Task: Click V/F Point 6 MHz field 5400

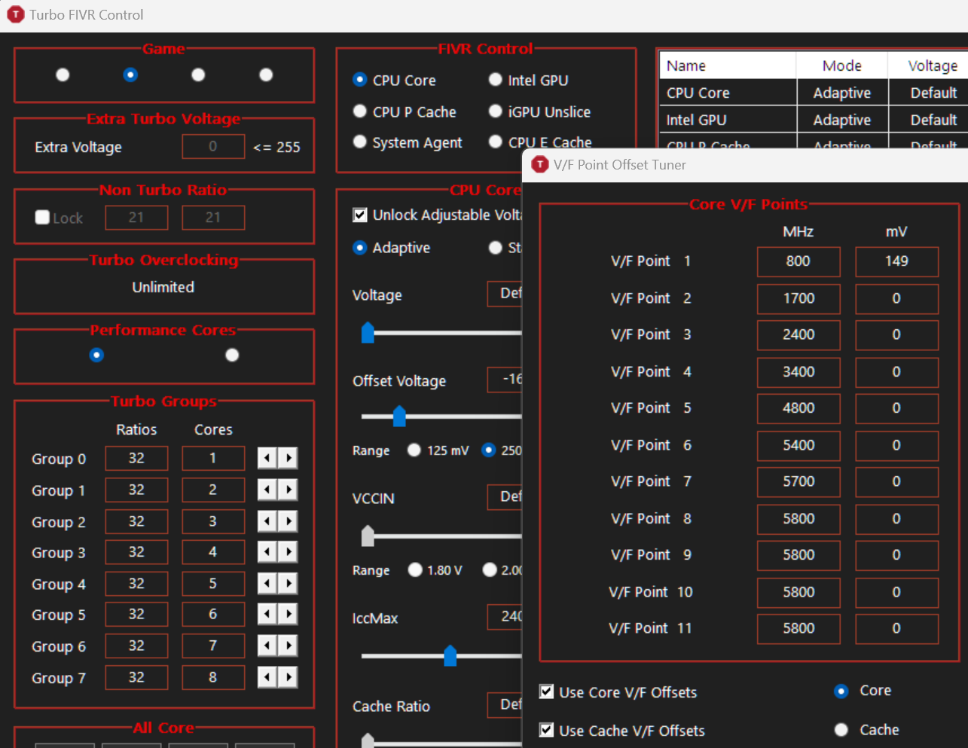Action: tap(799, 445)
